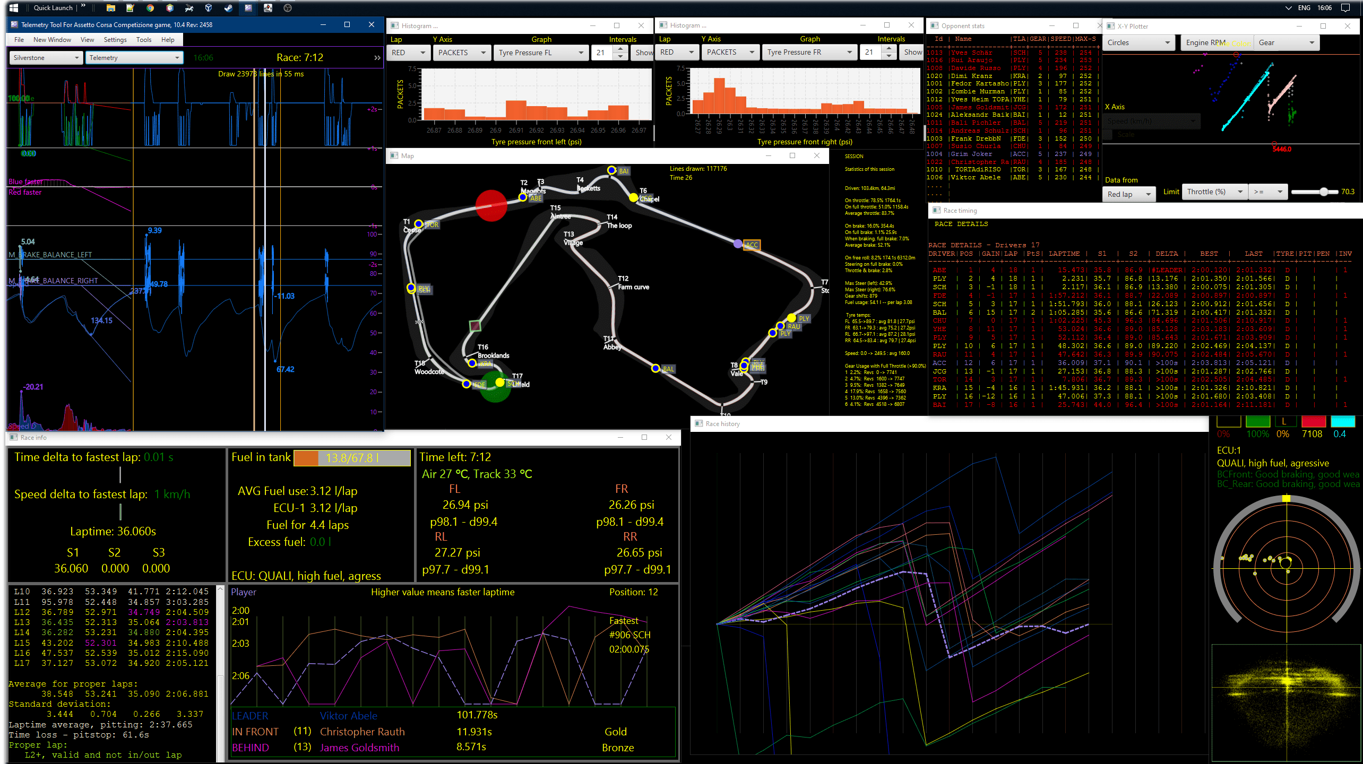The width and height of the screenshot is (1363, 764).
Task: Launch Chrome from the taskbar
Action: (150, 8)
